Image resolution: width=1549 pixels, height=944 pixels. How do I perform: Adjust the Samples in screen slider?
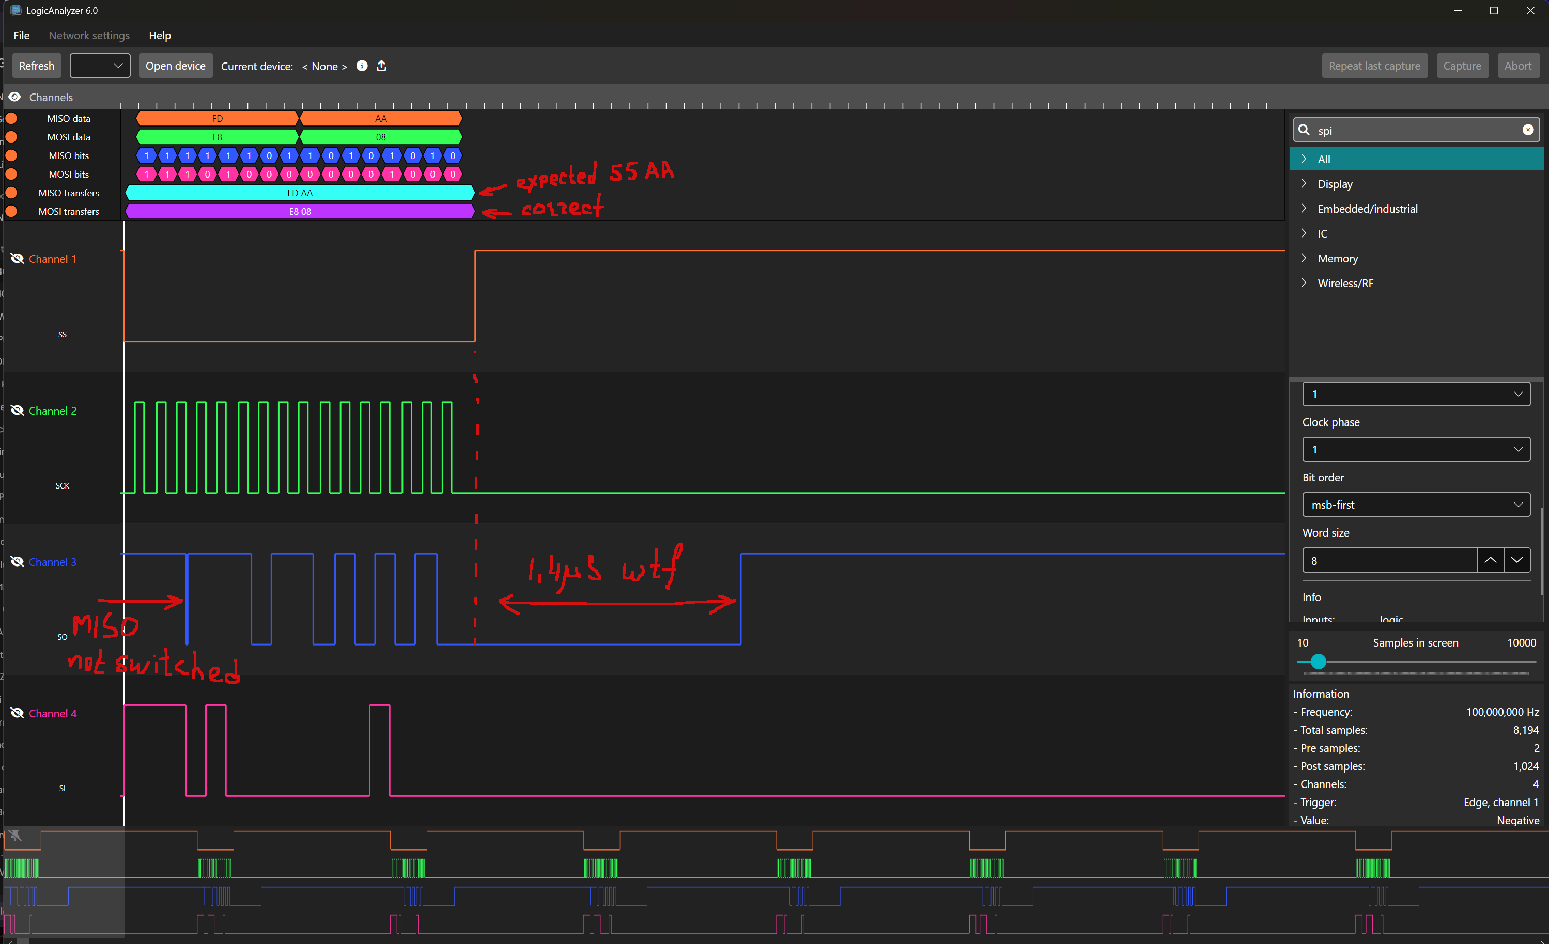pyautogui.click(x=1318, y=662)
